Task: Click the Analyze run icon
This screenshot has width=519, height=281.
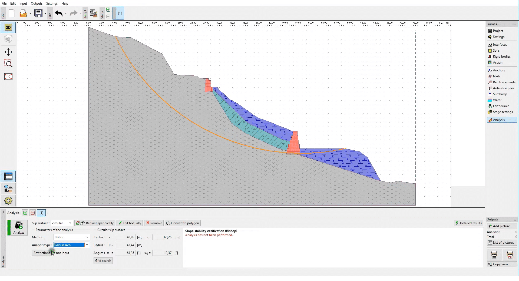Action: (x=18, y=227)
